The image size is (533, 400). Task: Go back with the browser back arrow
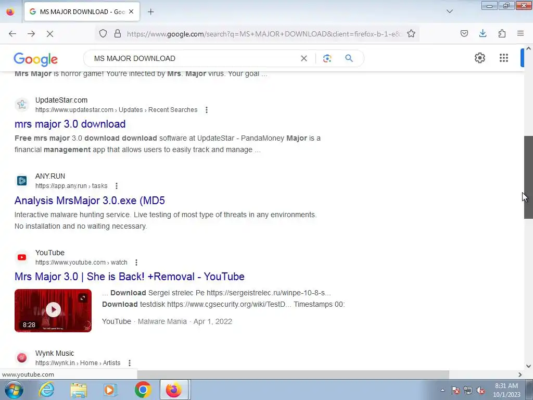(12, 34)
